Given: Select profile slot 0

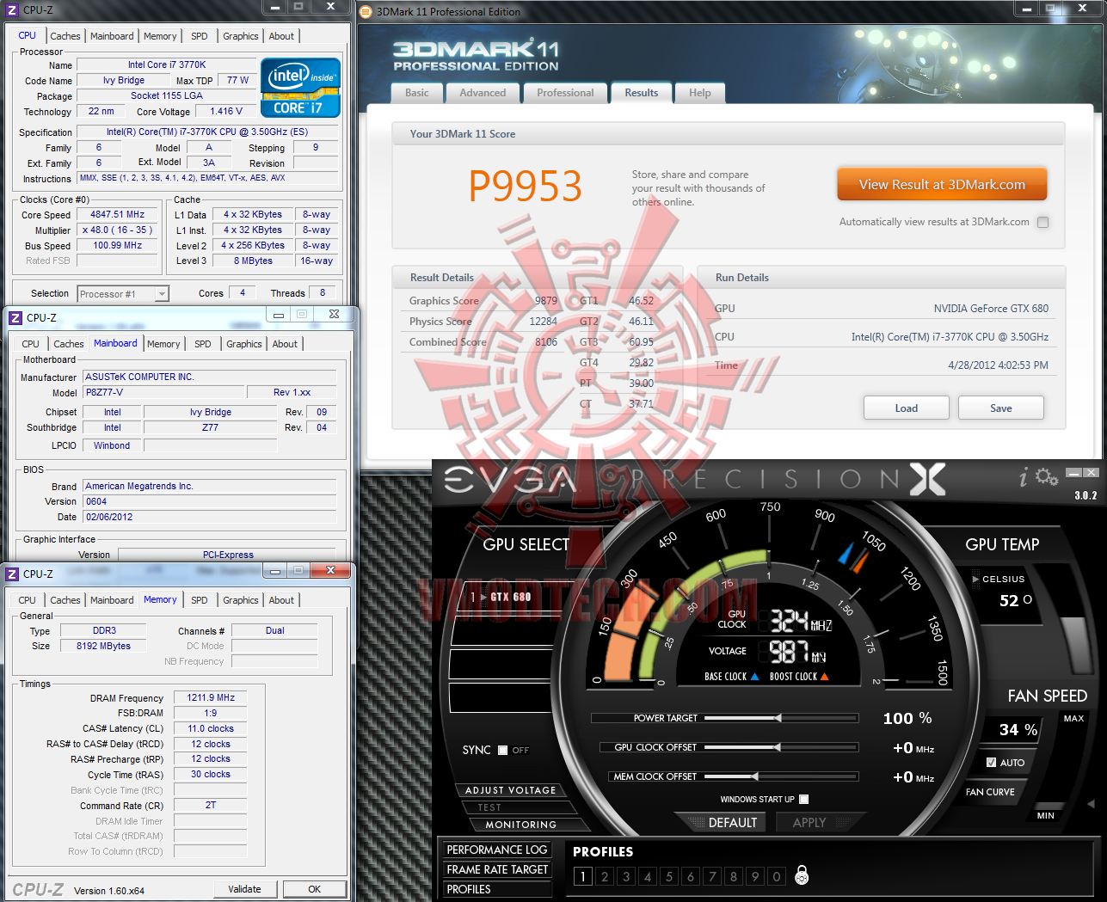Looking at the screenshot, I should (777, 876).
